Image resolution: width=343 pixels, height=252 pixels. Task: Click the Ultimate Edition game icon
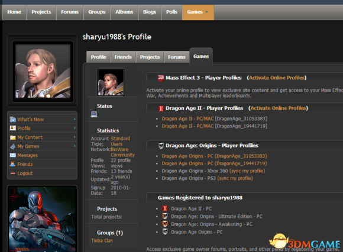165,216
